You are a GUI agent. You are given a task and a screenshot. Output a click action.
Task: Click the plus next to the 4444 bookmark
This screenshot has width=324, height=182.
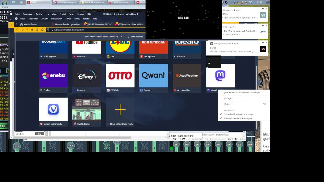121,37
